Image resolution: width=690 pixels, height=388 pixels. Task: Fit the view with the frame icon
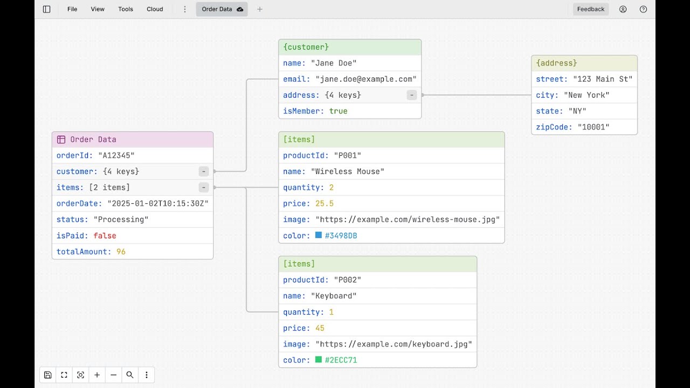point(64,375)
